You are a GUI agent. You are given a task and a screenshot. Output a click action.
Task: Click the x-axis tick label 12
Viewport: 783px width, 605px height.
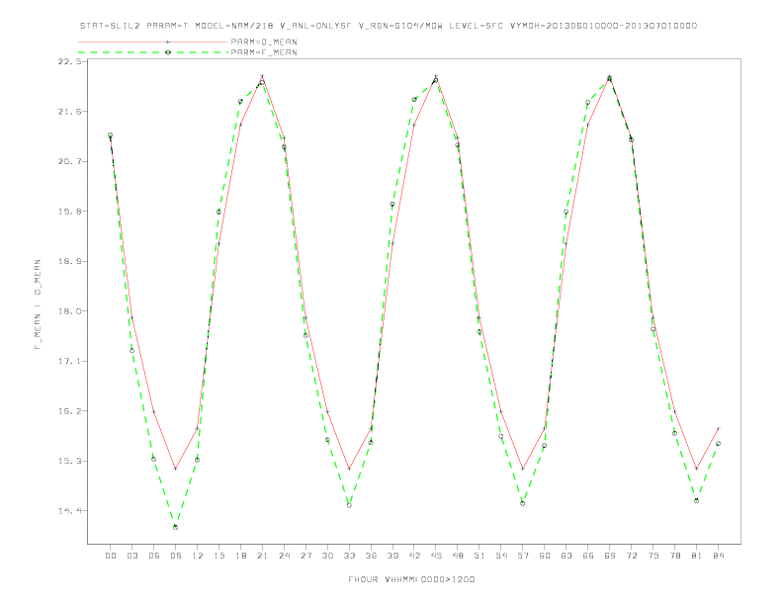point(198,556)
